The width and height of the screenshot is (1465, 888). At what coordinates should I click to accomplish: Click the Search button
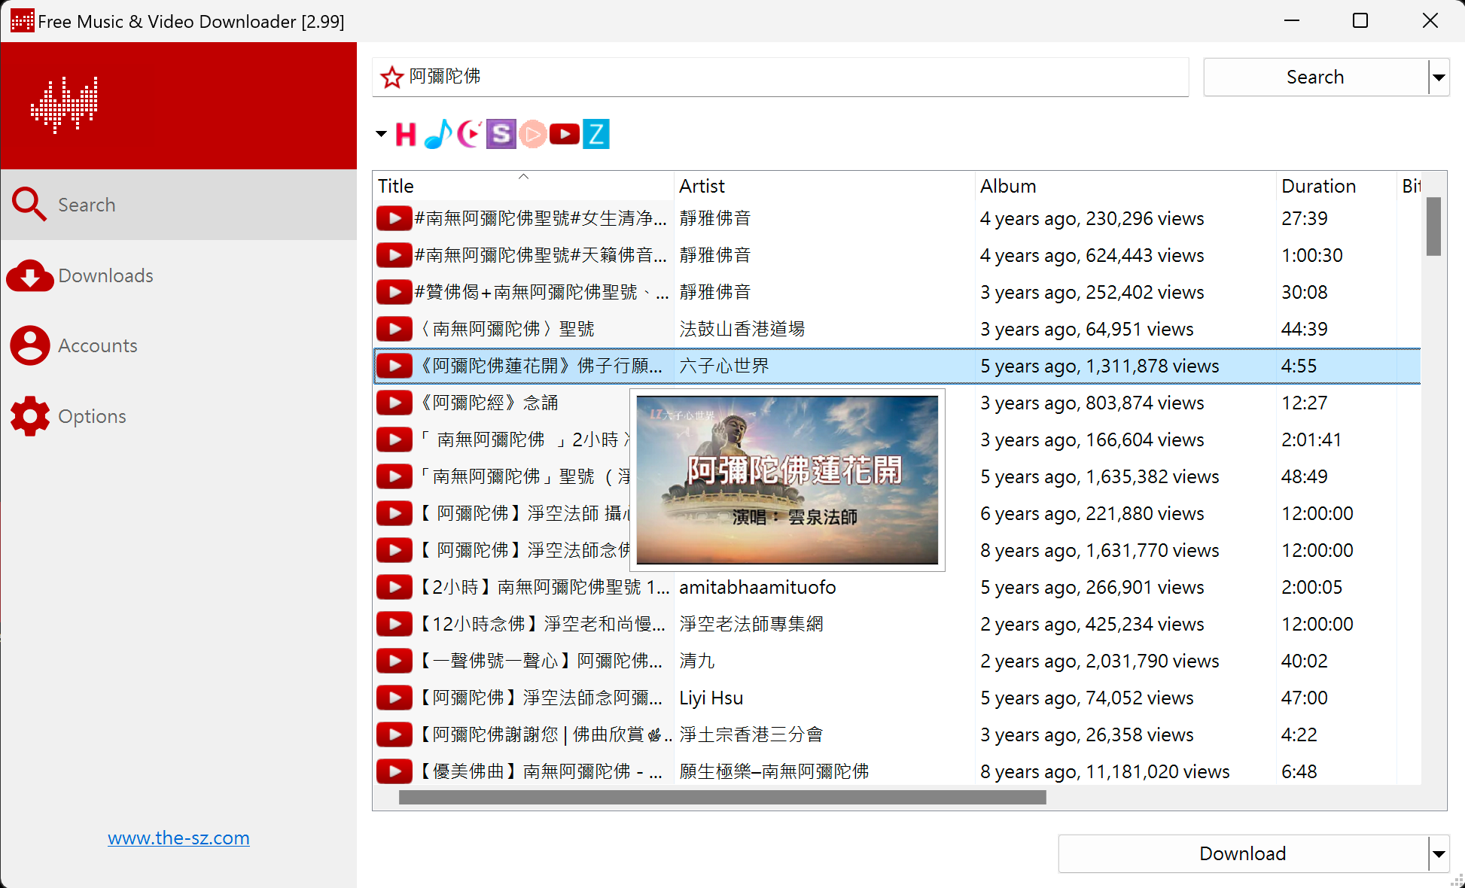point(1315,78)
